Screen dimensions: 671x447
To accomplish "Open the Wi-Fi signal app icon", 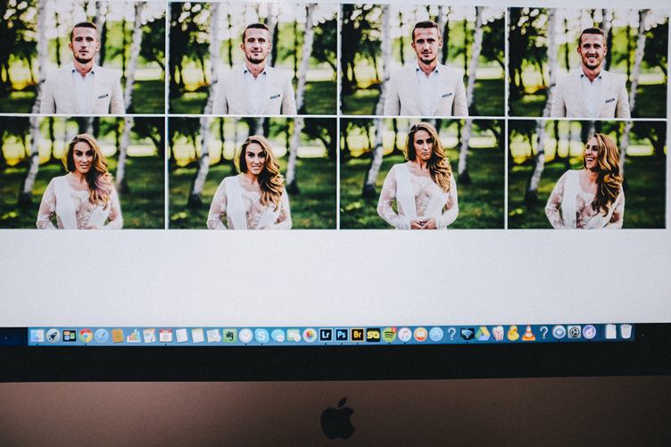I will [x=468, y=334].
